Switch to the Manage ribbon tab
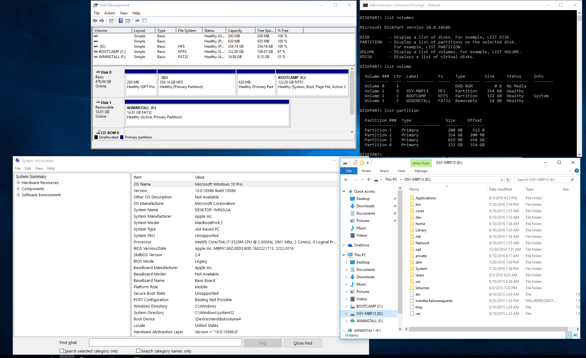586x358 pixels. click(421, 171)
